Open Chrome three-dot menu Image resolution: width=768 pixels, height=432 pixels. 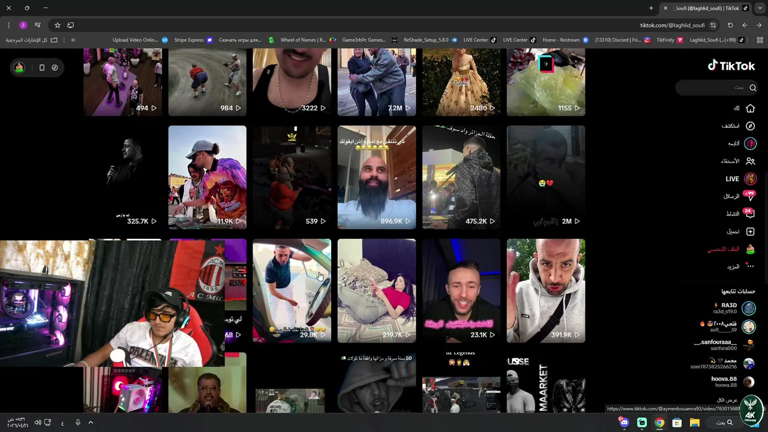pos(8,25)
